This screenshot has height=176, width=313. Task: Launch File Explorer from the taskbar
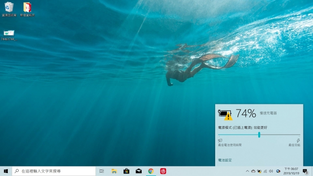click(114, 171)
